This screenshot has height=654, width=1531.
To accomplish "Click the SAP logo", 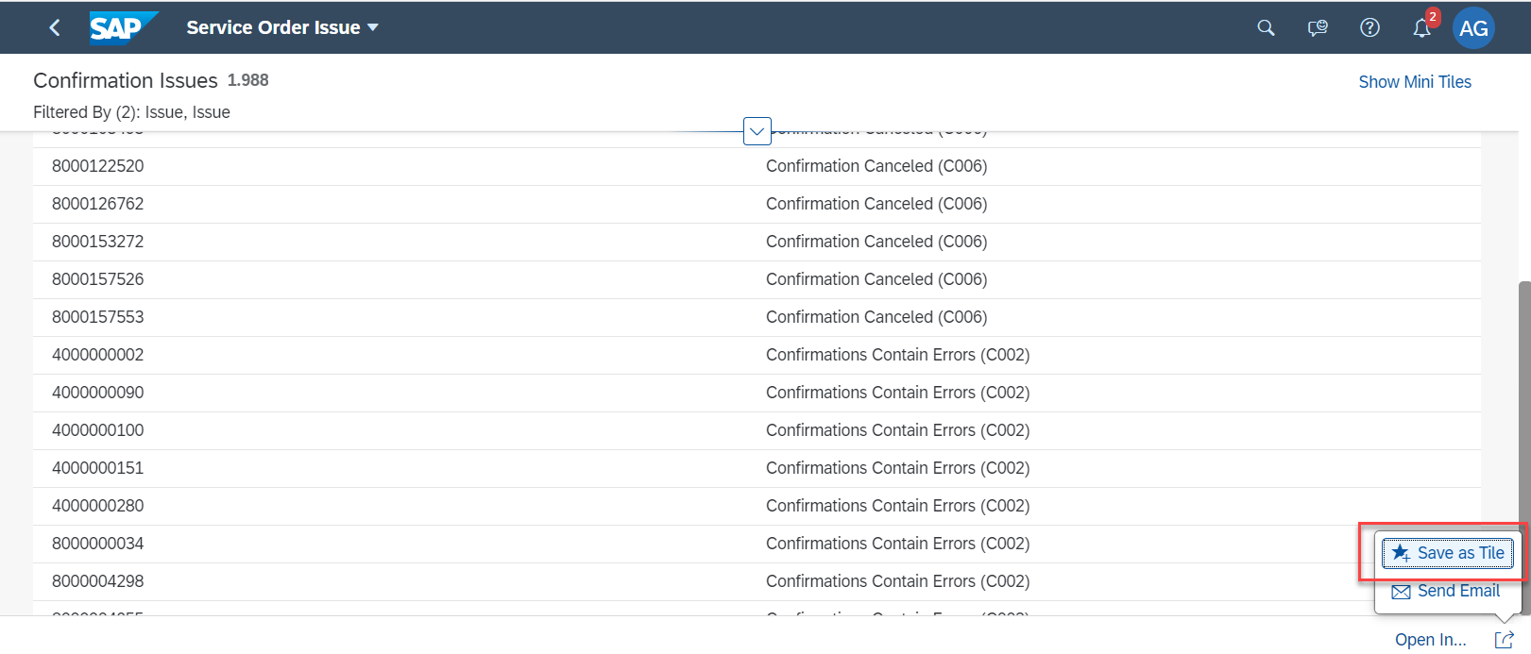I will [x=122, y=27].
